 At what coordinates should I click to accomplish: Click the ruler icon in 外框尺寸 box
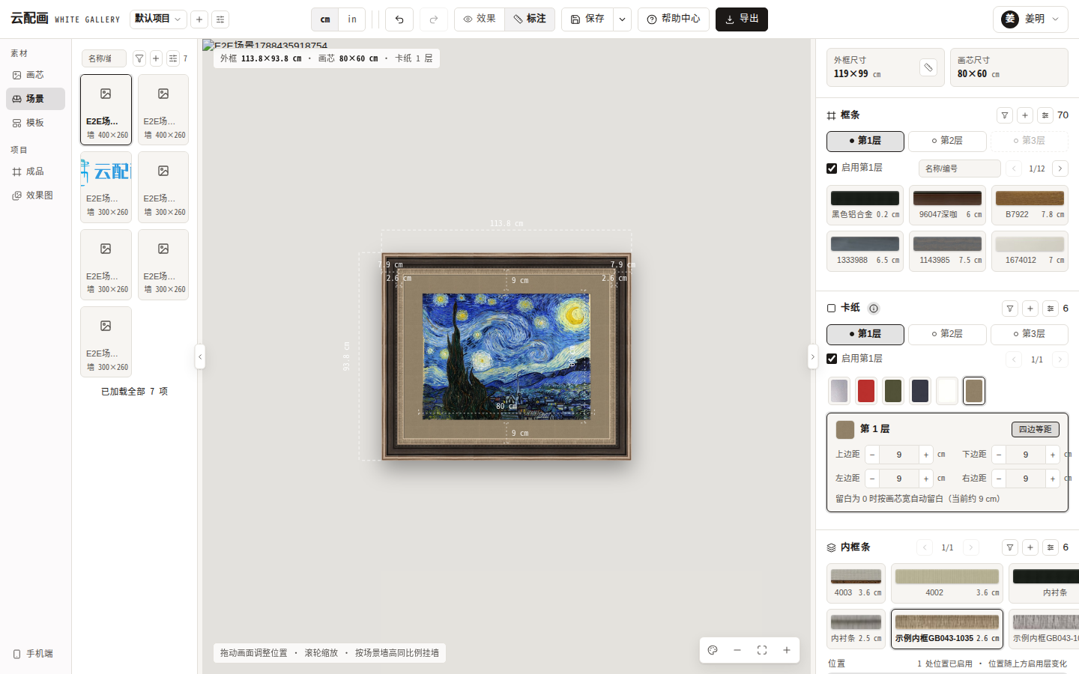tap(928, 67)
